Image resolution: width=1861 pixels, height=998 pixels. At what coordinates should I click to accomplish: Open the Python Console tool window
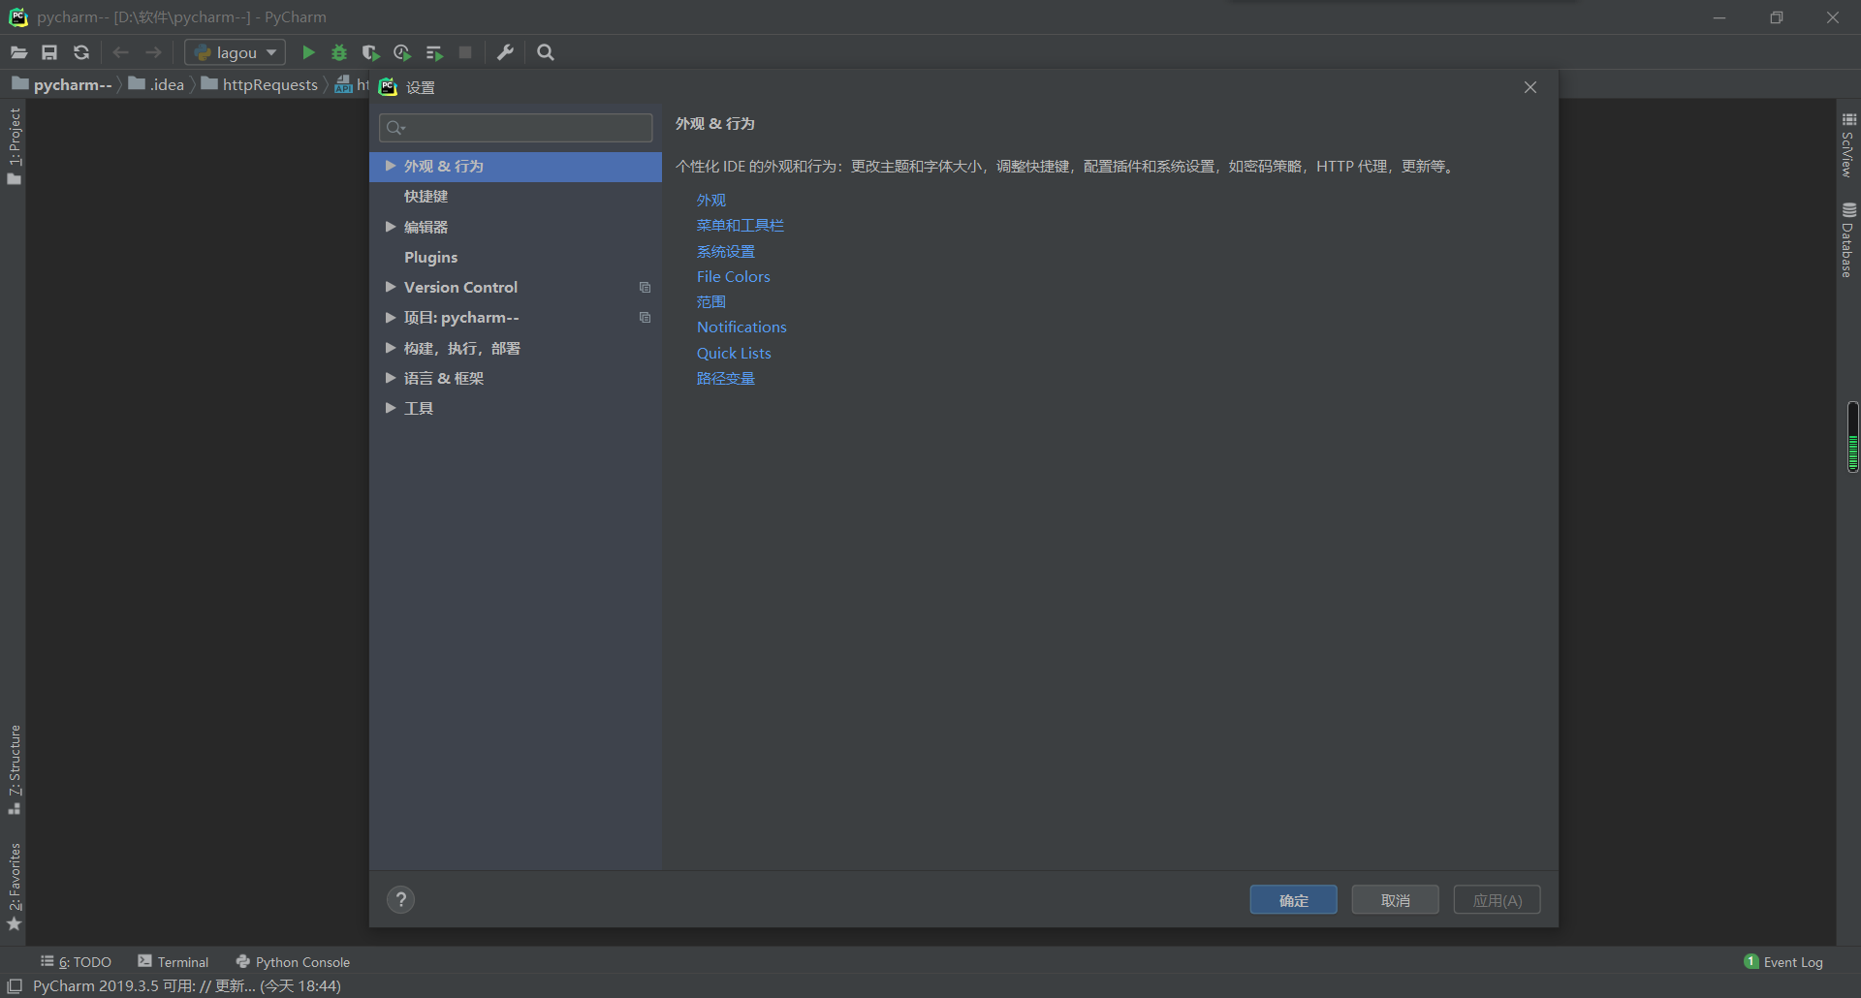coord(293,961)
